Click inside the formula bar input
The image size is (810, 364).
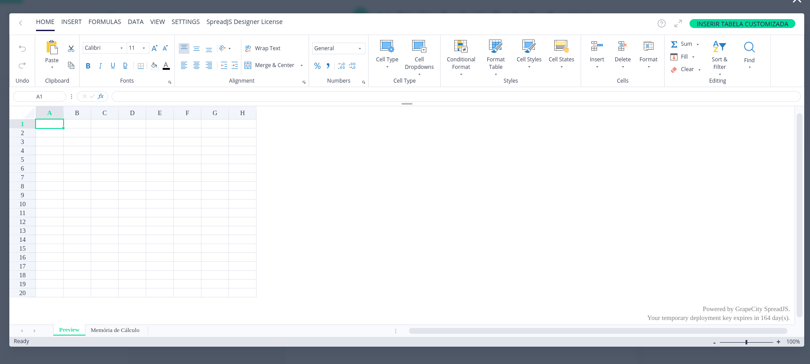pyautogui.click(x=455, y=96)
